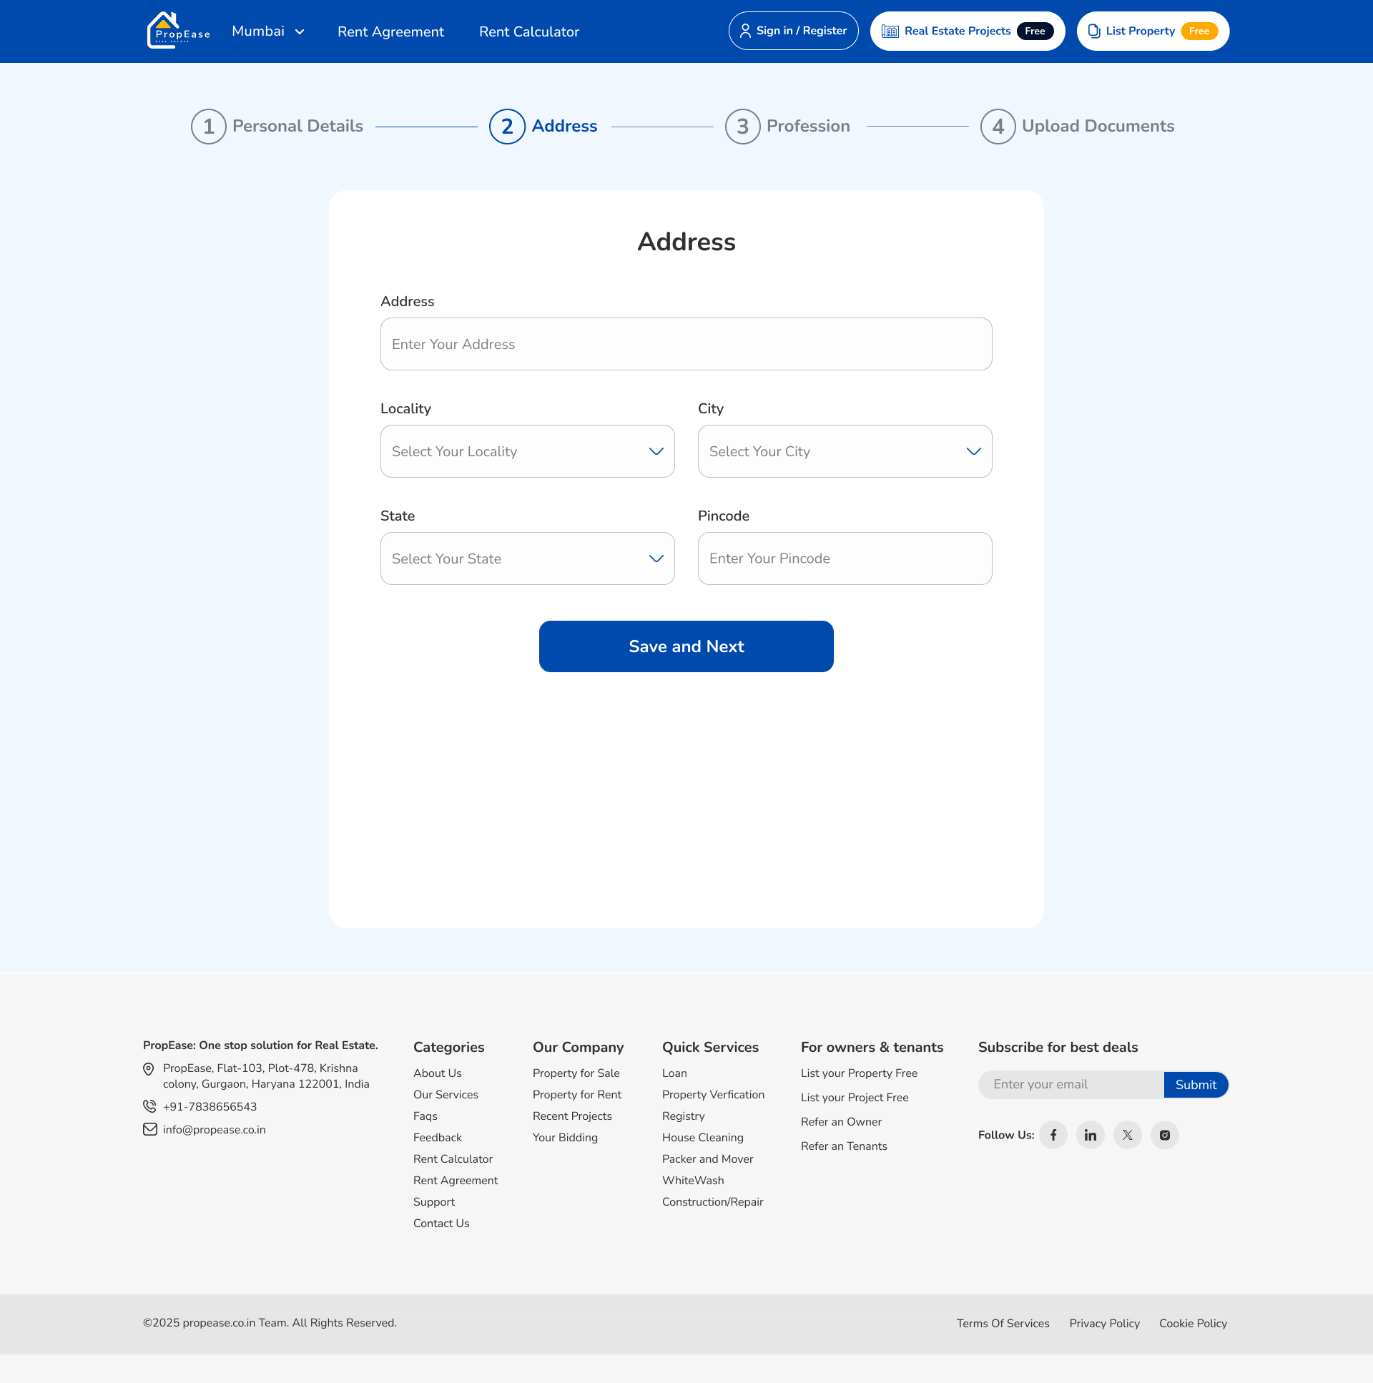Go to step 3 Profession
Screen dimensions: 1373x1383
tap(787, 126)
